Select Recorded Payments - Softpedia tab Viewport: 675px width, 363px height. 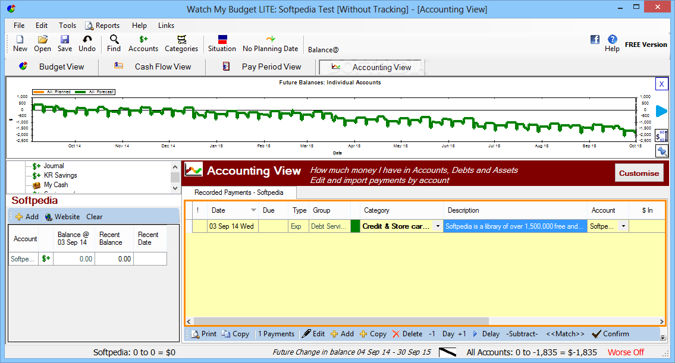pos(239,192)
